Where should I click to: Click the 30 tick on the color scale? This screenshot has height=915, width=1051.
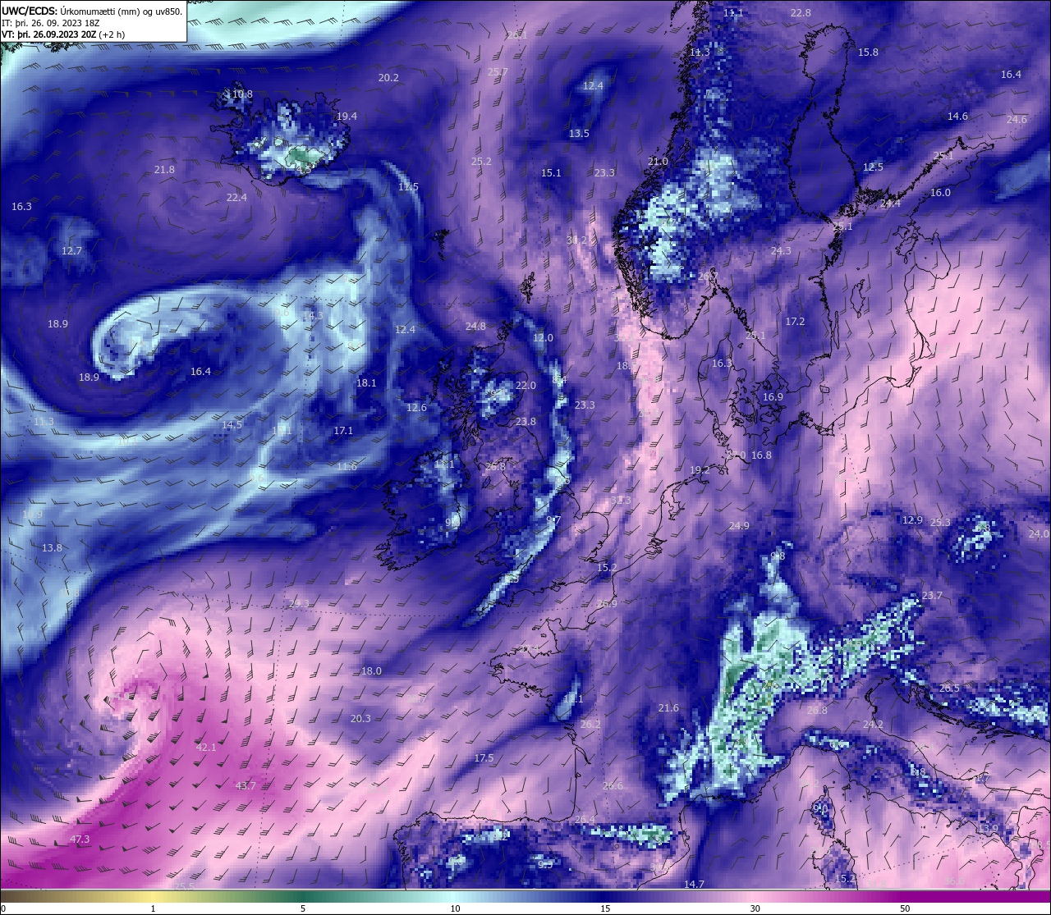point(755,908)
